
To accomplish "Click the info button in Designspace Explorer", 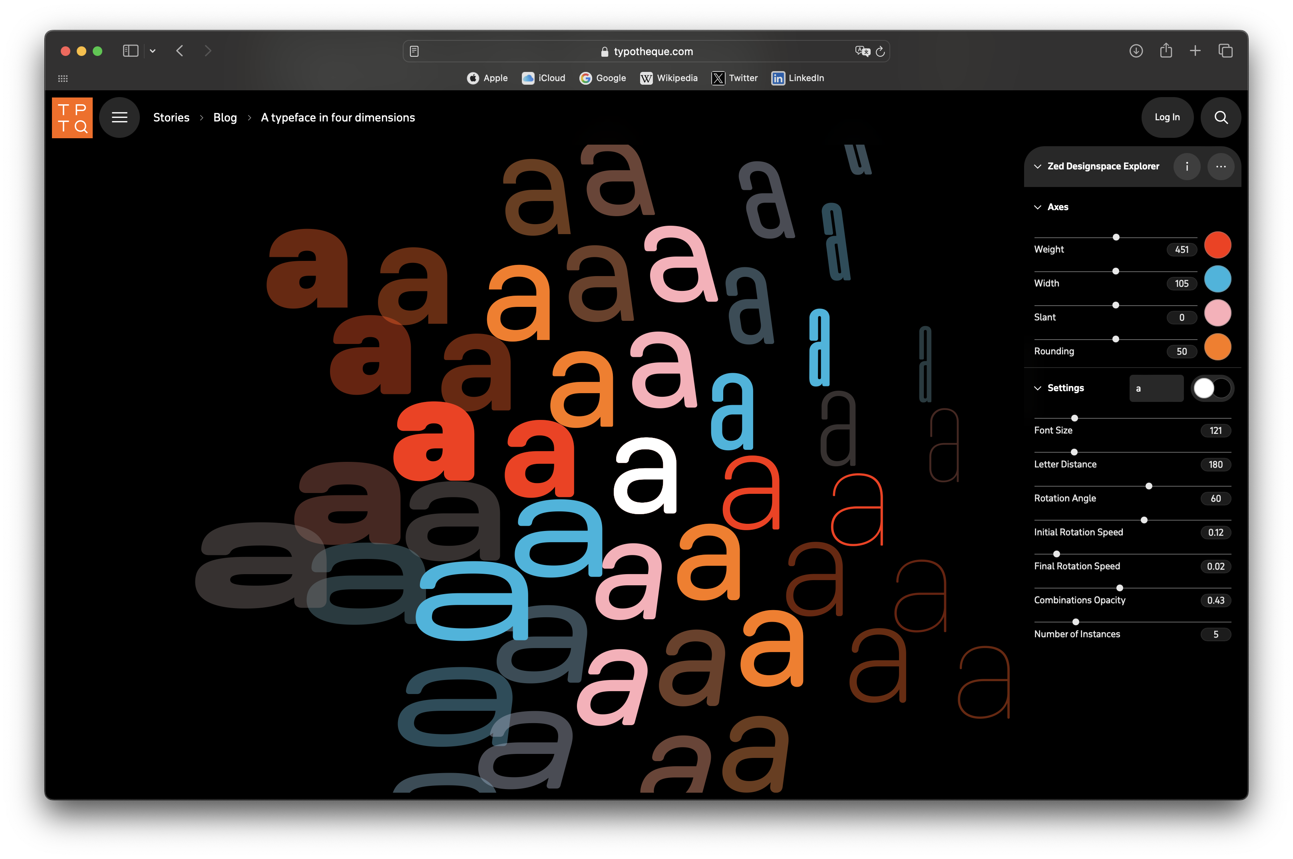I will pos(1187,167).
